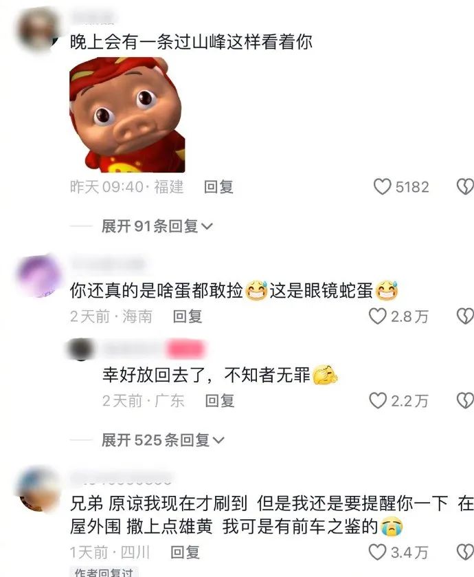Dislike the Sichuan comment via broken heart
This screenshot has height=577, width=474.
click(465, 552)
